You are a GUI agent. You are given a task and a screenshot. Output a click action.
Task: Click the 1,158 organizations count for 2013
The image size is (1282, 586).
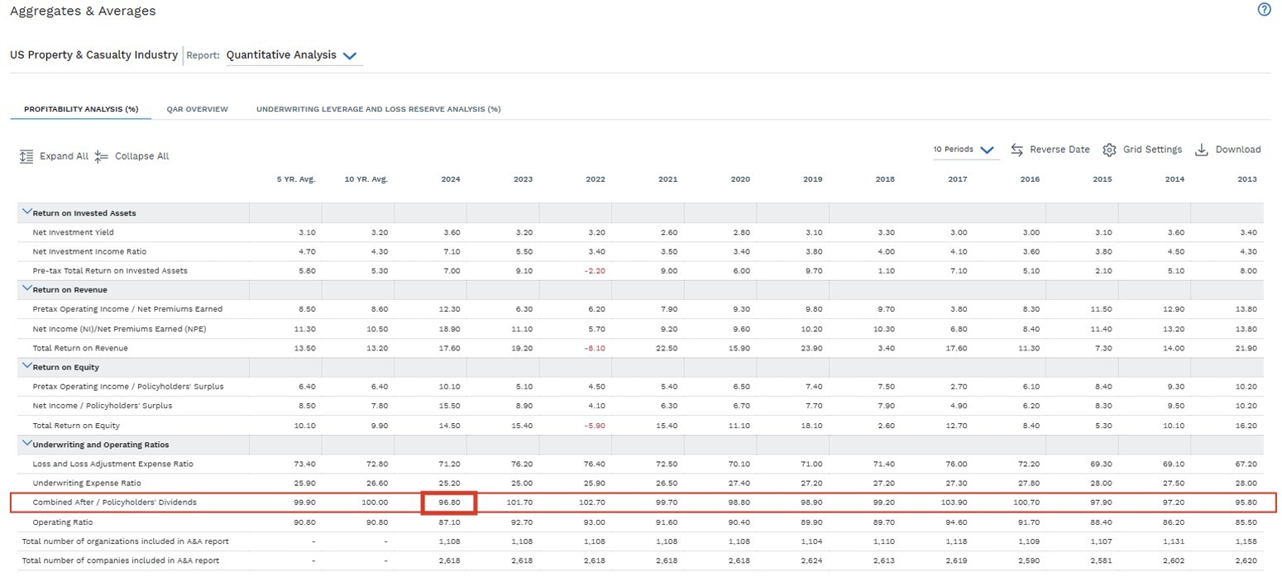1246,541
